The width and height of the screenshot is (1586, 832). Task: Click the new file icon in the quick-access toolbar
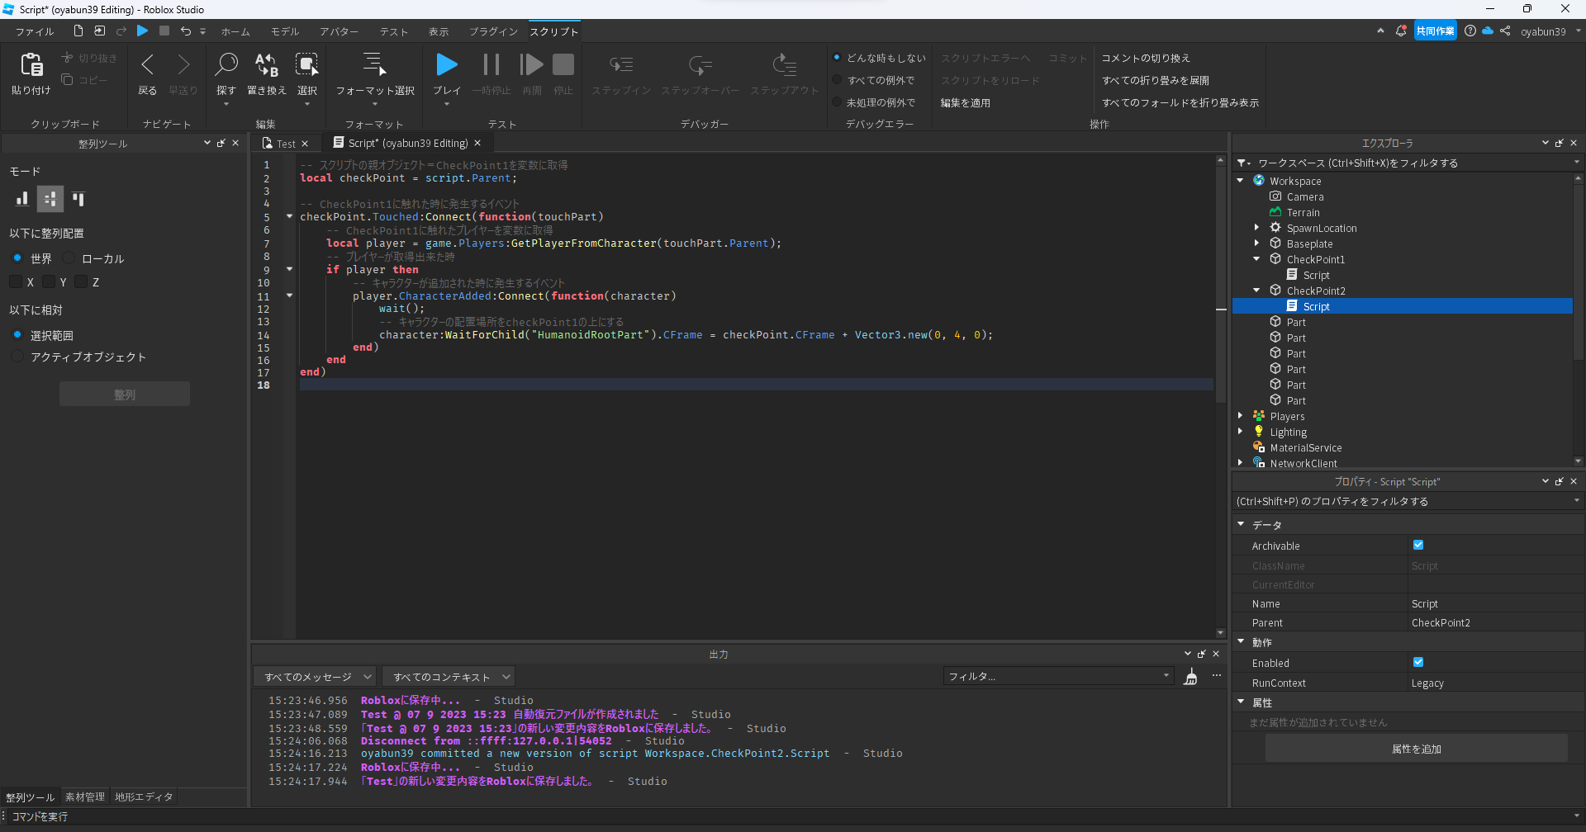(x=78, y=31)
